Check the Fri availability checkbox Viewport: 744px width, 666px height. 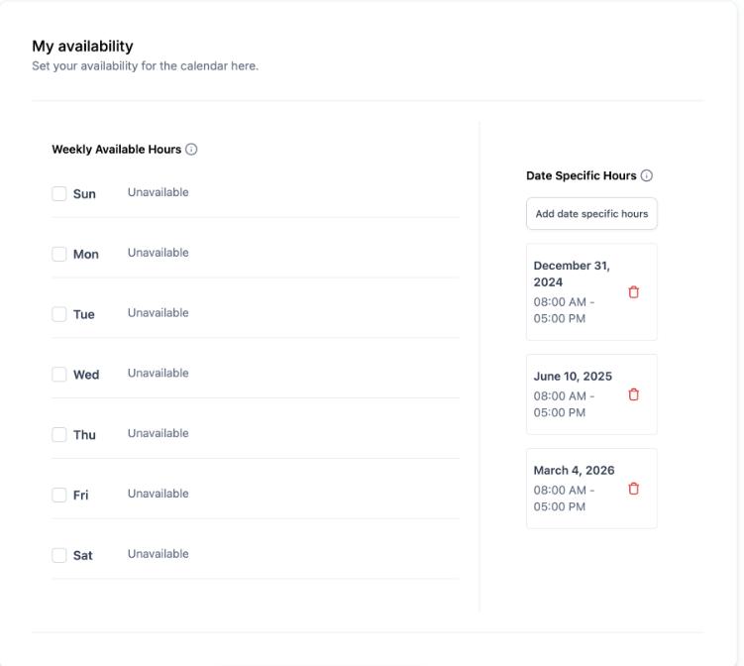tap(59, 495)
